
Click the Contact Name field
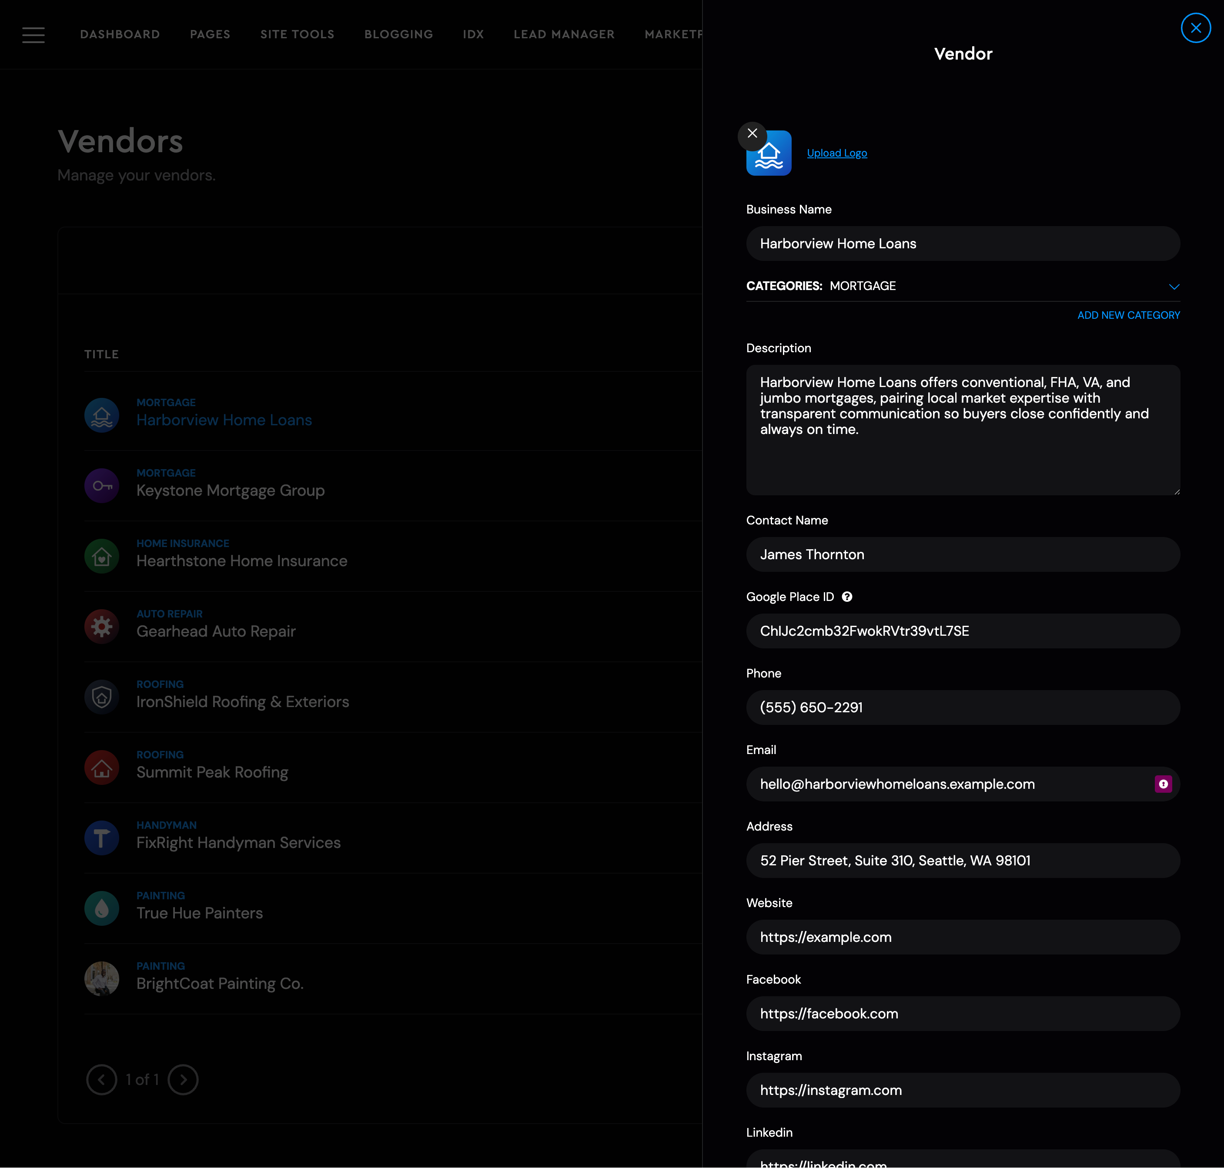pyautogui.click(x=963, y=554)
